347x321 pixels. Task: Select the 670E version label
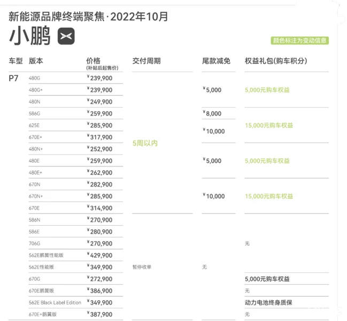(34, 208)
